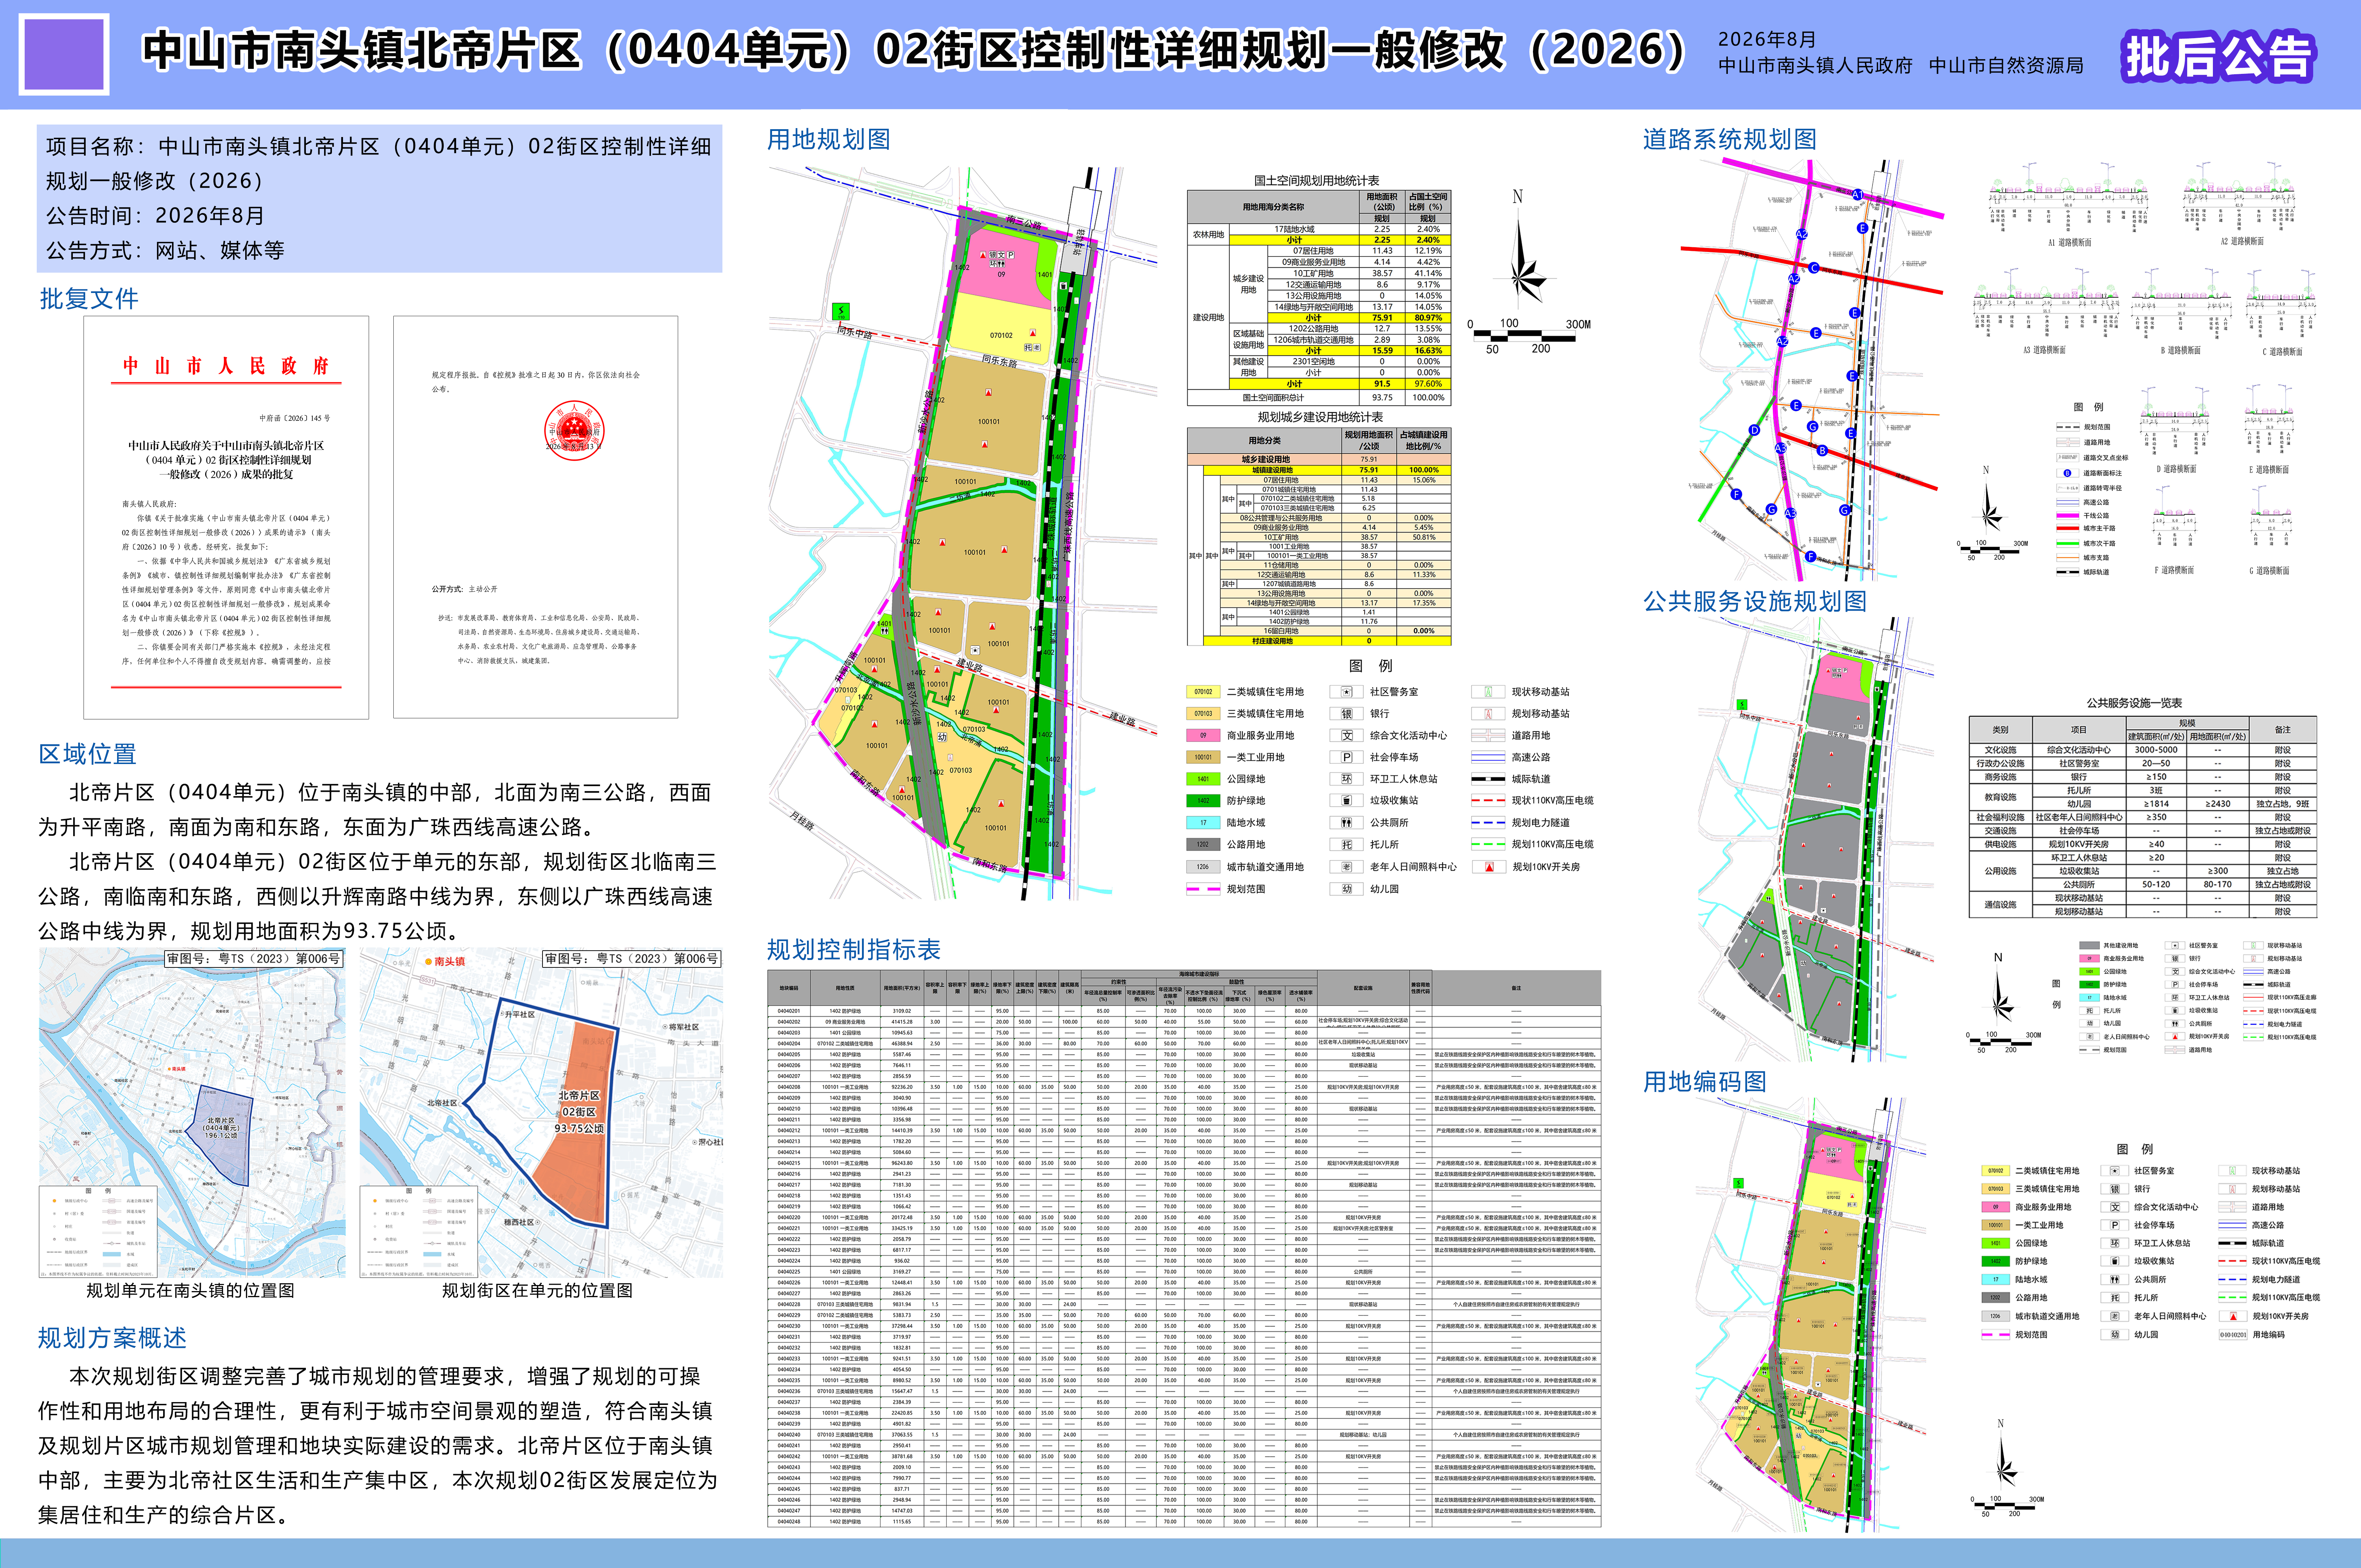The width and height of the screenshot is (2361, 1568).
Task: Click the 批复文件 section heading
Action: (89, 299)
